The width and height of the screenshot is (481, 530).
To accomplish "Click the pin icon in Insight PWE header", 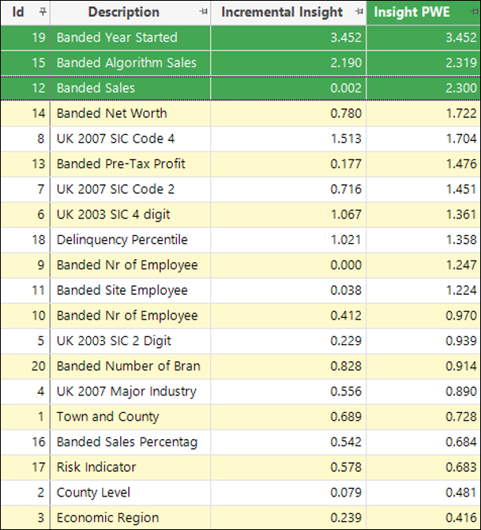I will (474, 12).
